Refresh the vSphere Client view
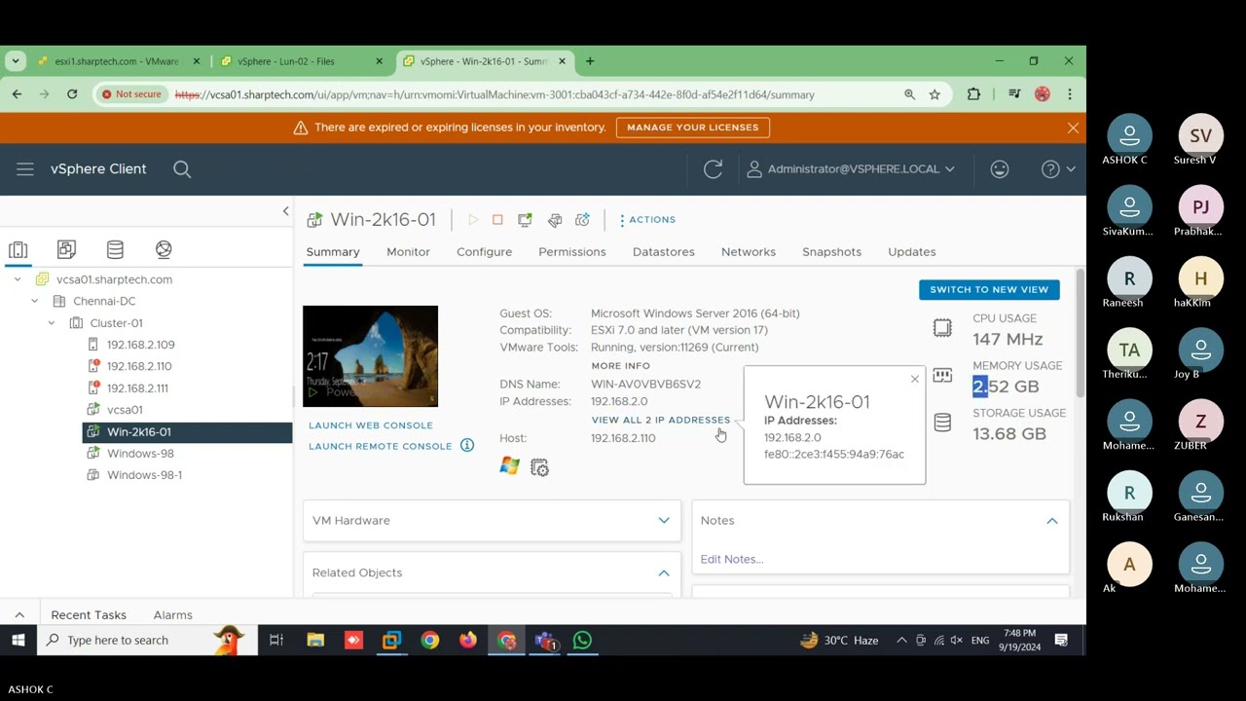The image size is (1246, 701). pyautogui.click(x=713, y=169)
